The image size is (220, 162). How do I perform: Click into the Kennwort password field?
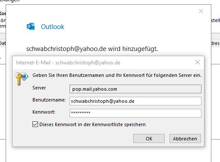click(x=135, y=113)
